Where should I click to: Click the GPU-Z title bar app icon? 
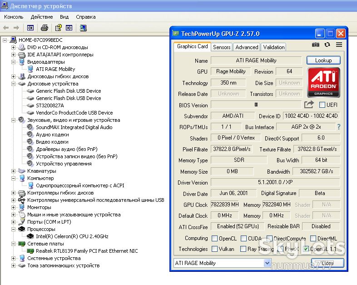(175, 34)
